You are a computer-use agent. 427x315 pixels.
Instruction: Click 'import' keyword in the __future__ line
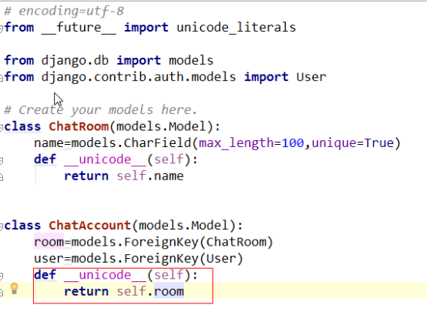point(146,28)
